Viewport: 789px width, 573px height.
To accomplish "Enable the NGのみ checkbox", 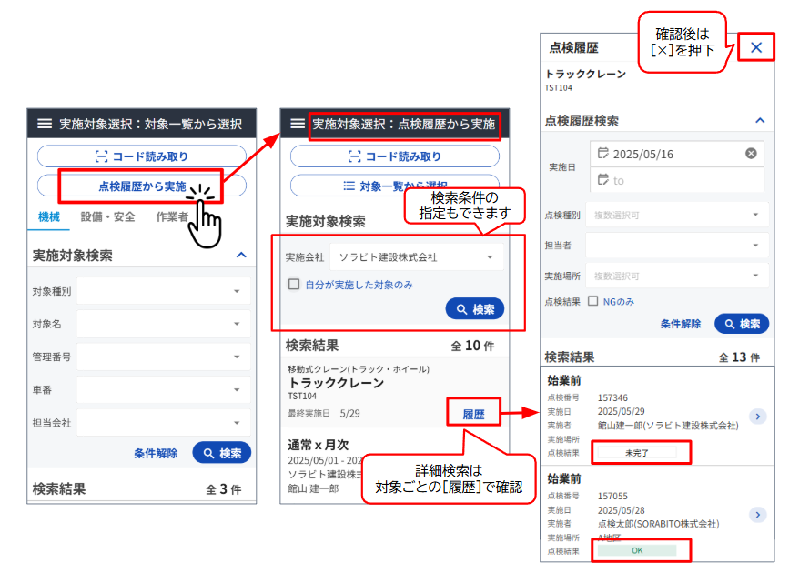I will [x=593, y=301].
